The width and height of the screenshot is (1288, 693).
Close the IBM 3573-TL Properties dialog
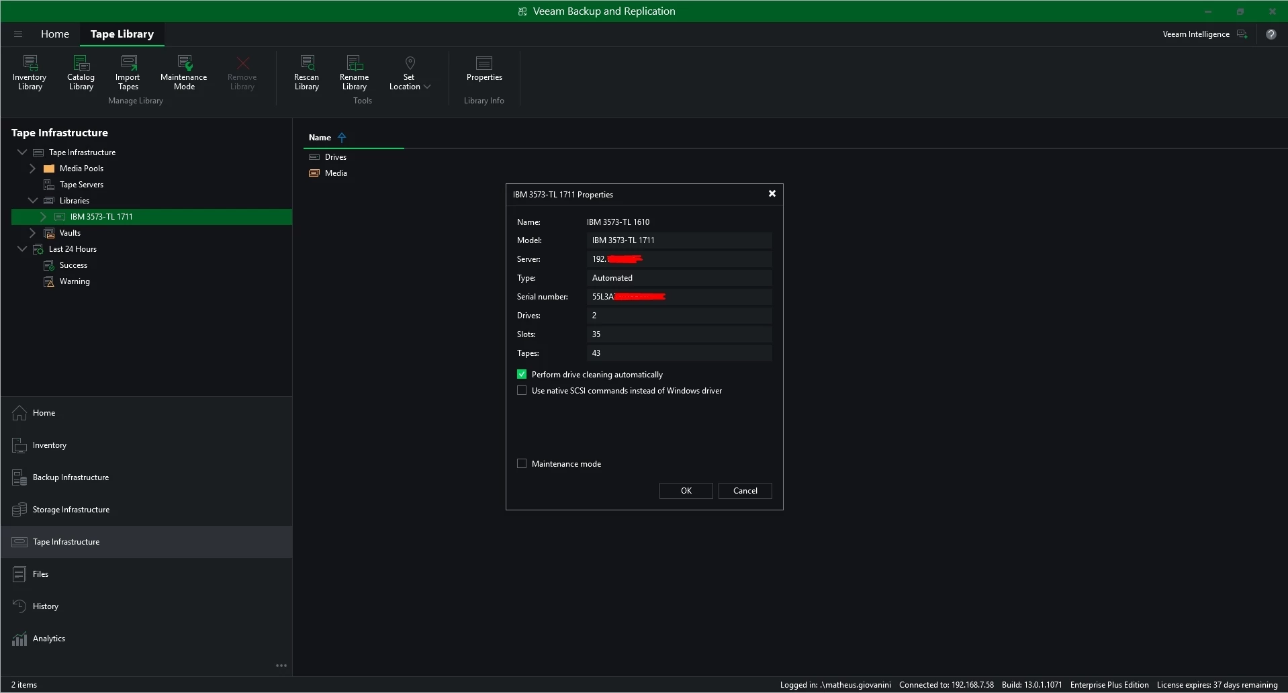coord(772,194)
